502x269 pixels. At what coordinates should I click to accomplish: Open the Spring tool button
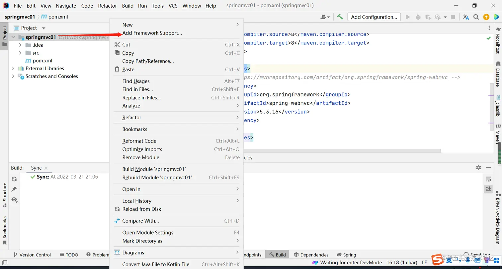point(346,255)
